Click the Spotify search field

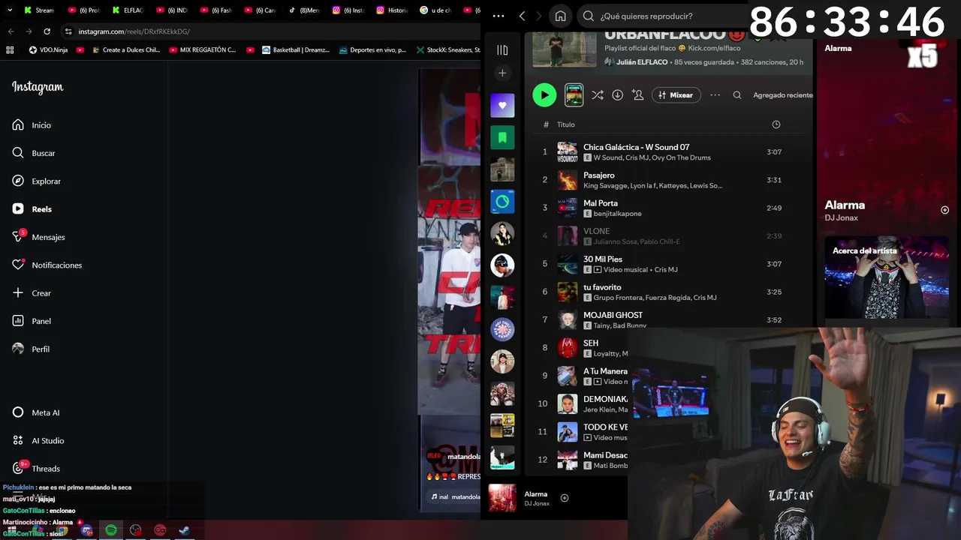point(663,16)
